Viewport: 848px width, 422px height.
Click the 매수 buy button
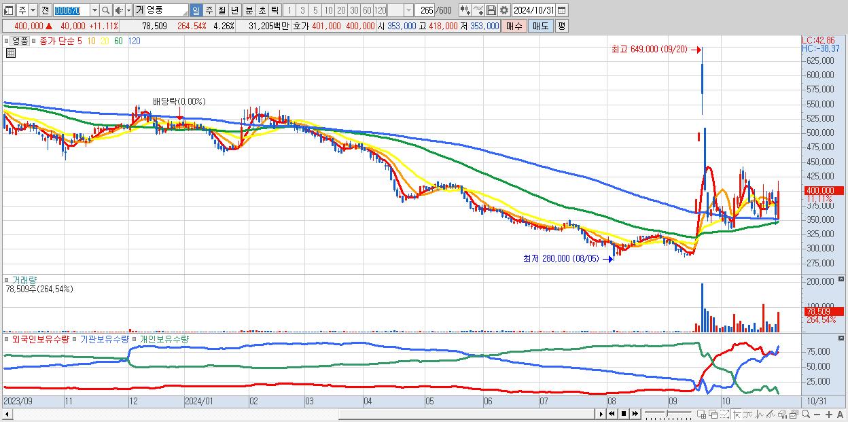pyautogui.click(x=514, y=26)
